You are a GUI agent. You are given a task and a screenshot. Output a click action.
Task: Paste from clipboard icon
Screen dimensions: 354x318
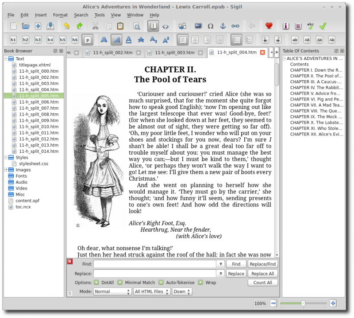click(x=120, y=26)
